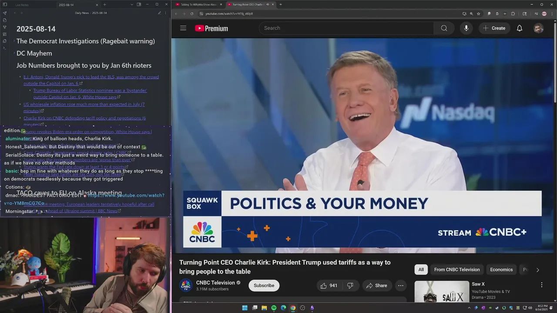
Task: Open File Explorer from taskbar
Action: click(x=264, y=308)
